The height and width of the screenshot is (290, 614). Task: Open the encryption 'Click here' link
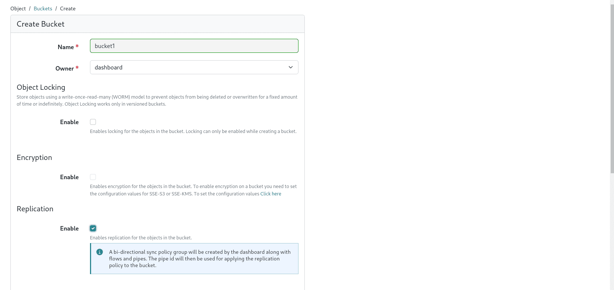click(x=271, y=194)
